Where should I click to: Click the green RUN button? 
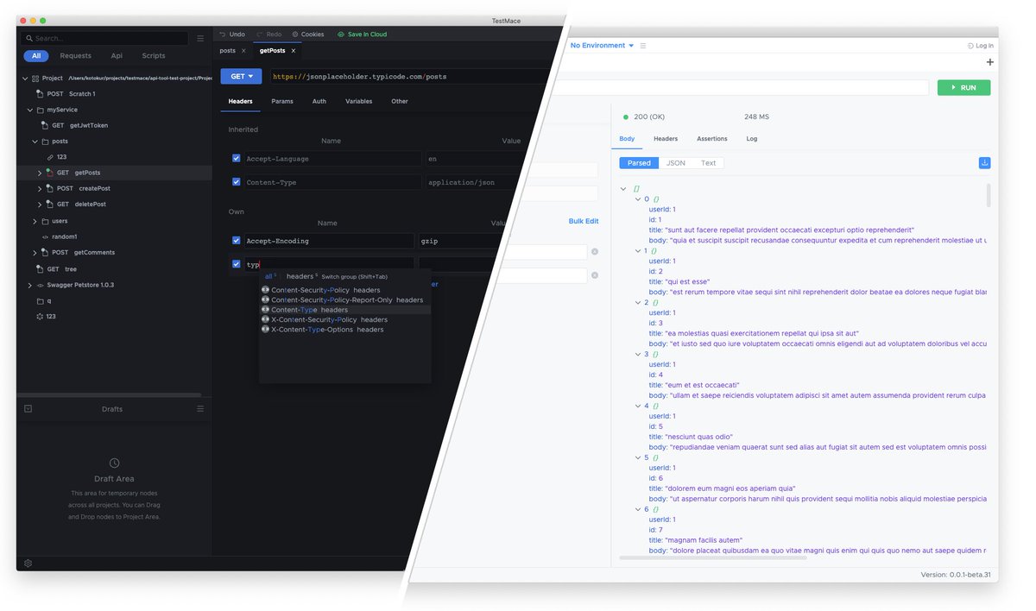pyautogui.click(x=963, y=87)
